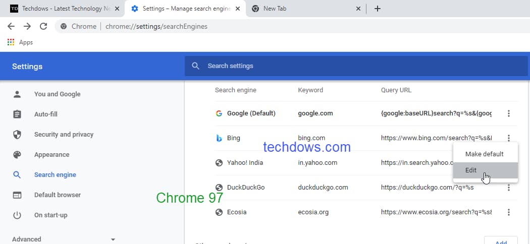Click the Google (Default) engine name
This screenshot has height=244, width=530.
[251, 113]
